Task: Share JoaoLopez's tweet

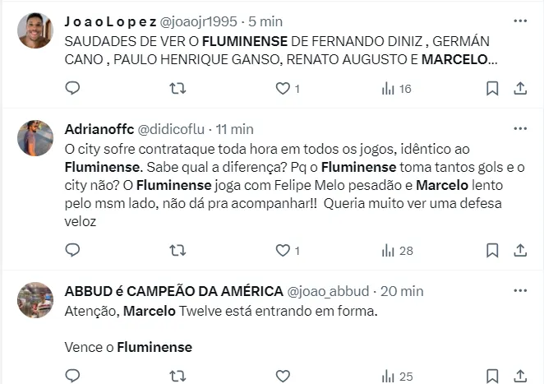Action: point(519,88)
